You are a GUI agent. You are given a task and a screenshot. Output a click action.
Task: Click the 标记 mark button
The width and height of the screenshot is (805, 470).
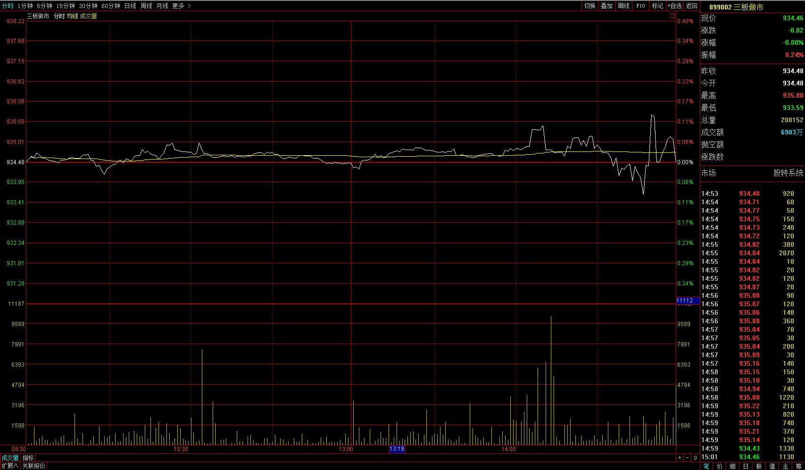[657, 6]
